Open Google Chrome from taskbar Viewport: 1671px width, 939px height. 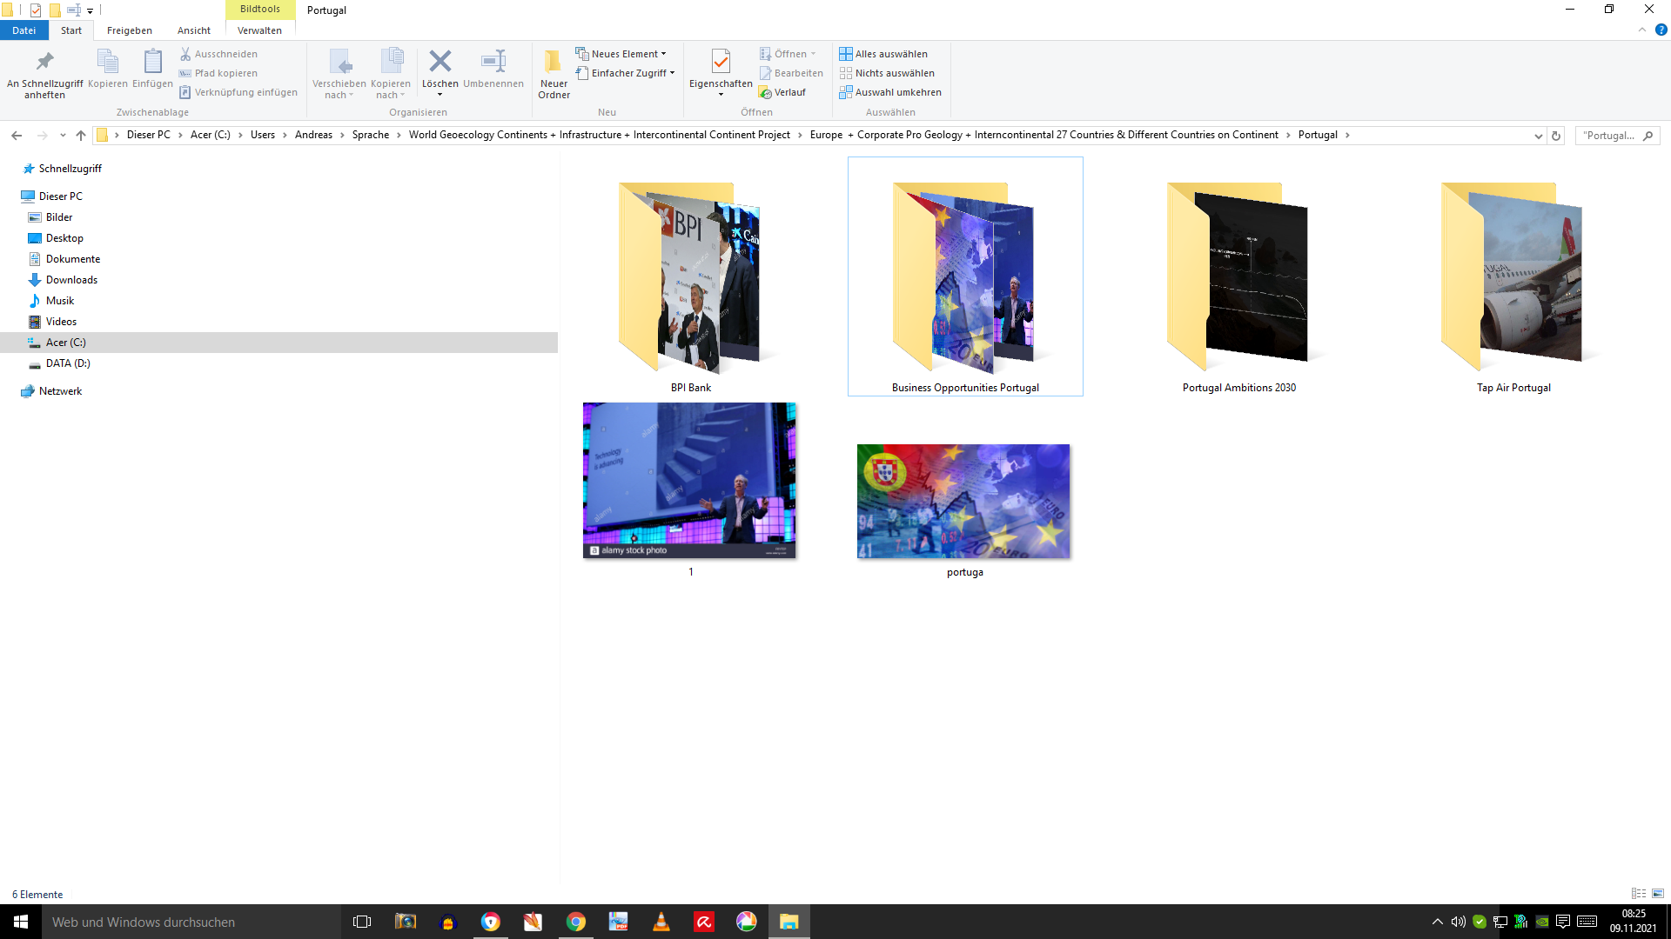coord(575,922)
